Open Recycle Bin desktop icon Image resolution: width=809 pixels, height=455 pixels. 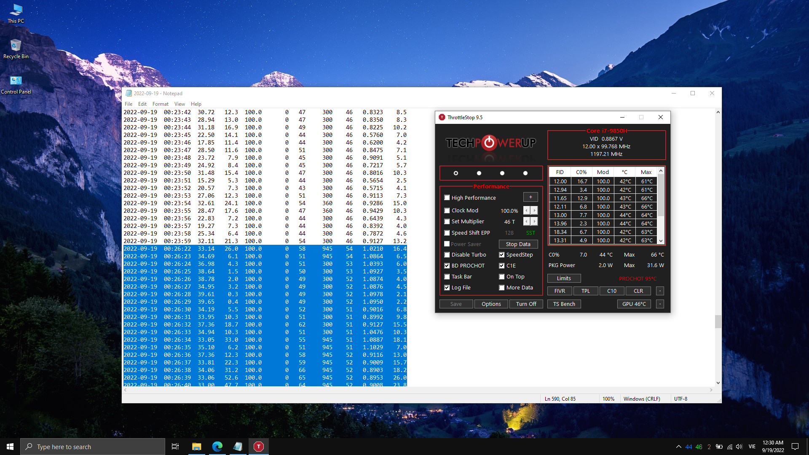click(x=16, y=49)
